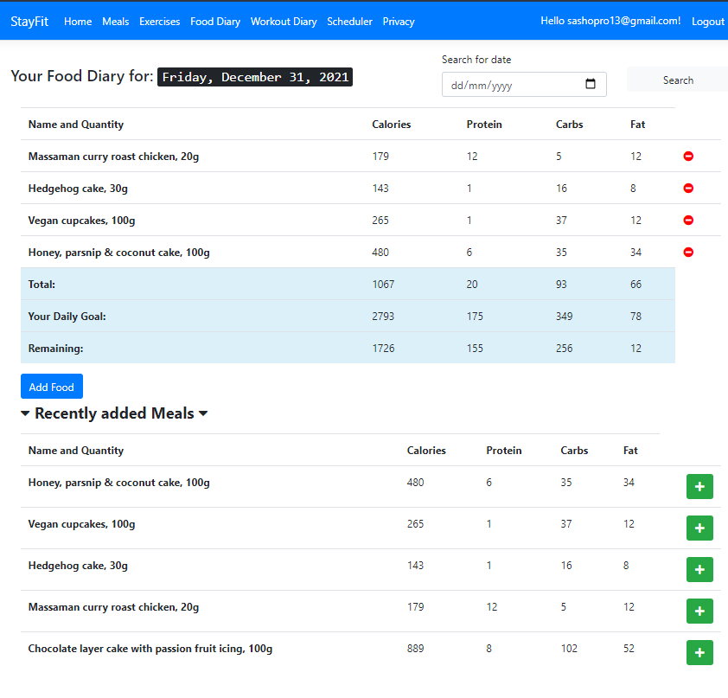Click the Your Food Diary for: heading
Image resolution: width=728 pixels, height=698 pixels.
click(82, 76)
